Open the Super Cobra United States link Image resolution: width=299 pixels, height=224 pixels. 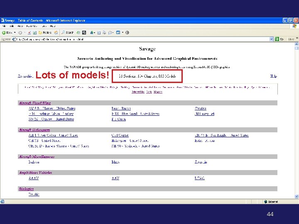[x=53, y=135]
